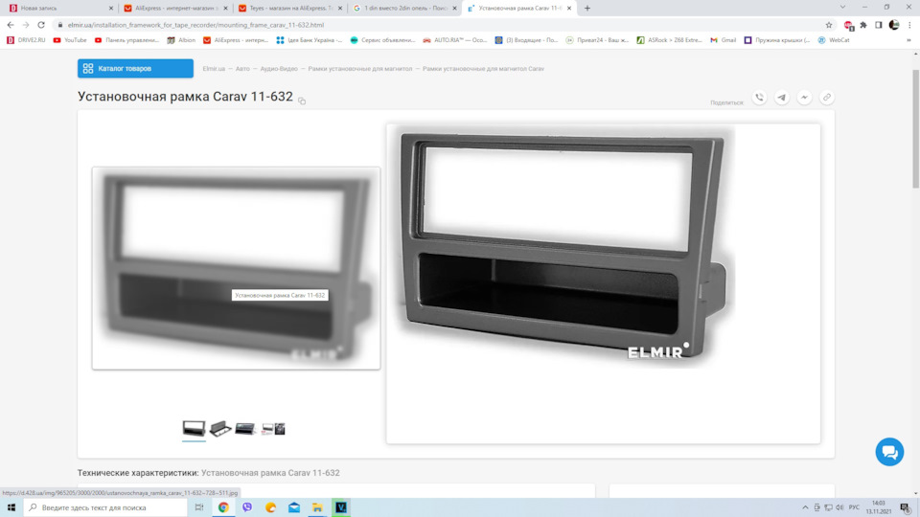
Task: Switch keyboard language РУС indicator
Action: pos(854,507)
